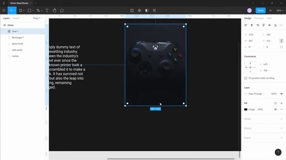Click Align left icon
This screenshot has height=160, width=286.
tap(246, 25)
